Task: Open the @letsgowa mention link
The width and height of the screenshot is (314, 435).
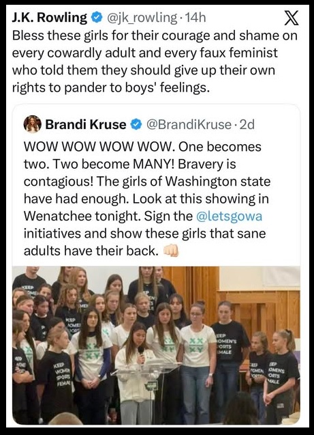Action: click(x=229, y=216)
